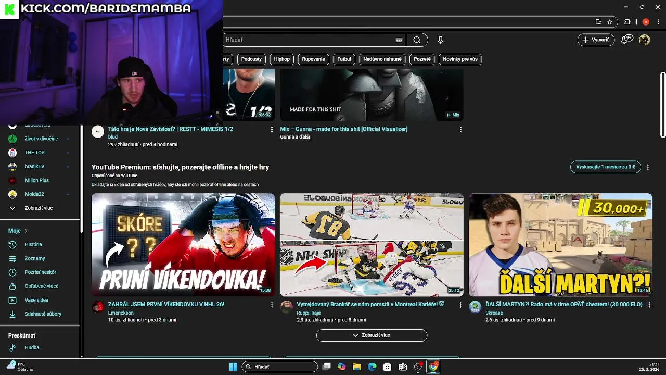This screenshot has width=666, height=375.
Task: Play the Ďalší Martyn 30,000+ thumbnail video
Action: [x=560, y=245]
